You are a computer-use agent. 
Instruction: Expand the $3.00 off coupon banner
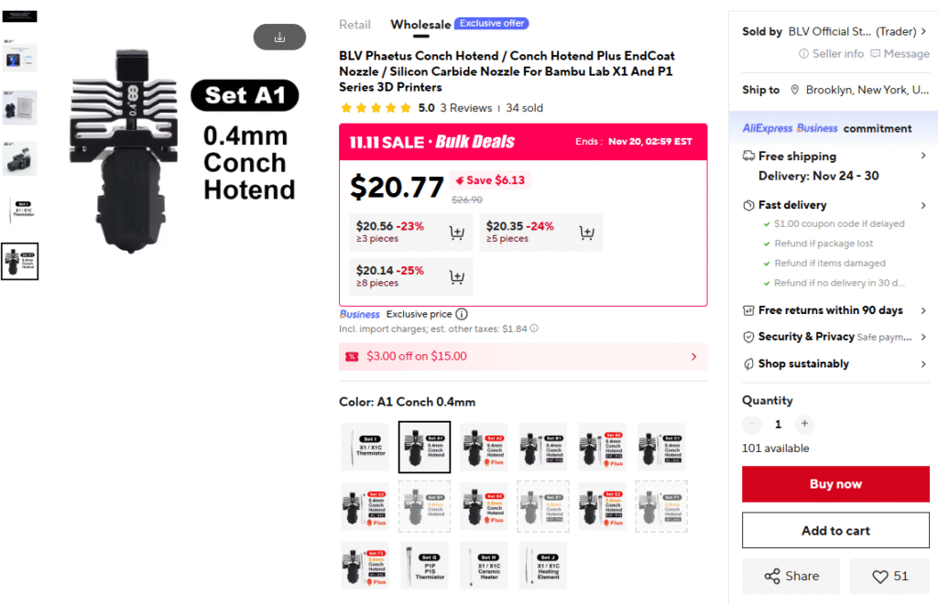(x=693, y=357)
